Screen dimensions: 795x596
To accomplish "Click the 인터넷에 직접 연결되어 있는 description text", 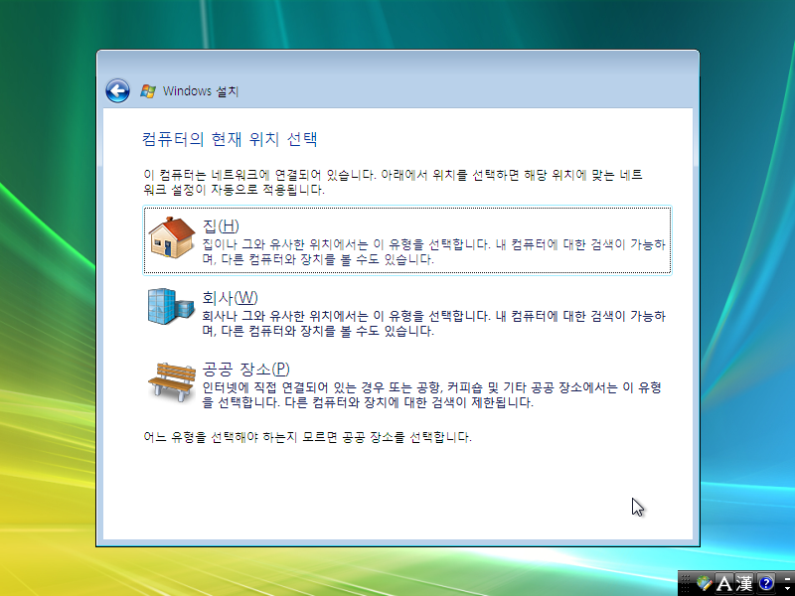I will [x=432, y=394].
